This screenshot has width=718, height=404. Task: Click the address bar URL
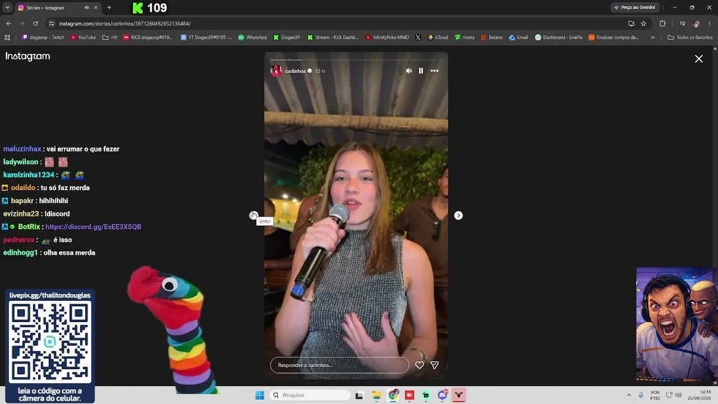[125, 24]
